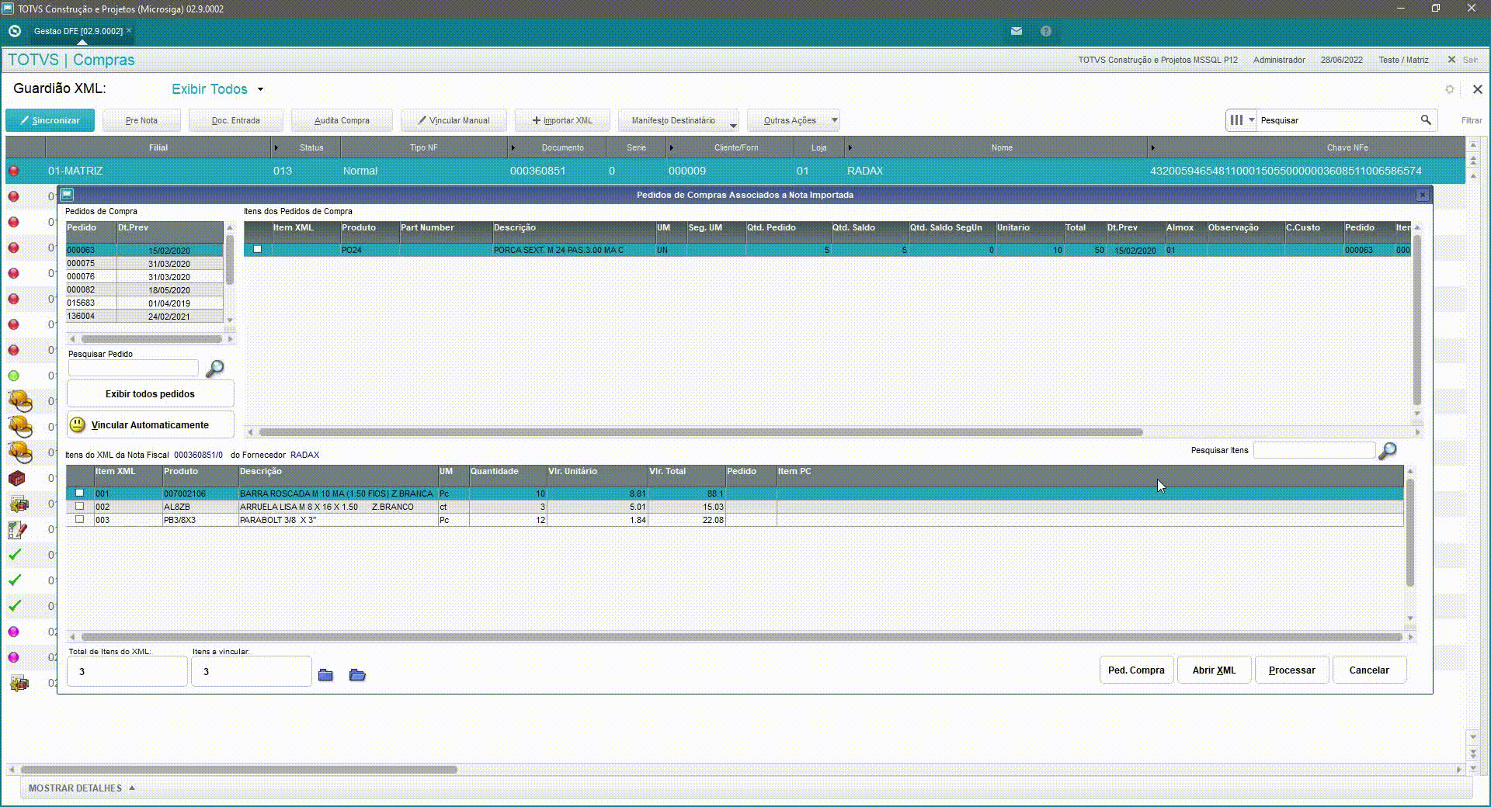Check the box for item 002 ARRUELA LISA
1491x807 pixels.
[79, 507]
